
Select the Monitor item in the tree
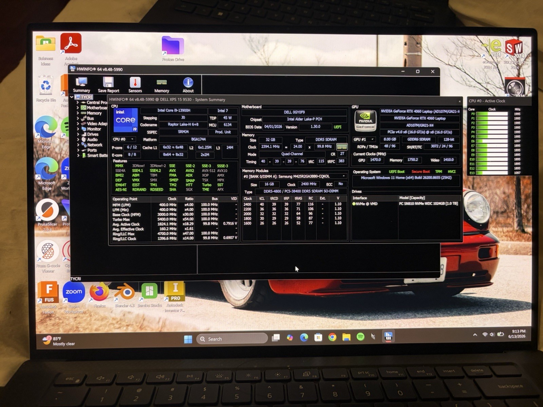point(94,129)
